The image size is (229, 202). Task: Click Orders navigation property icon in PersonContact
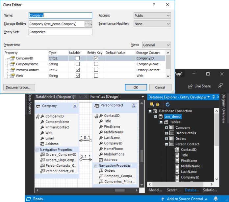point(101,171)
